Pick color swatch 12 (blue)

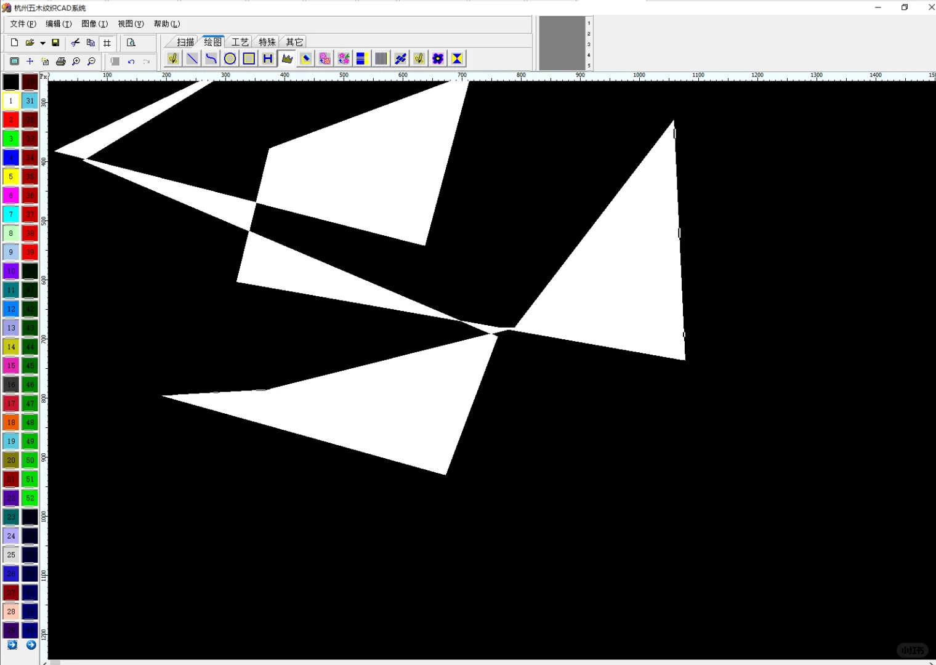10,308
